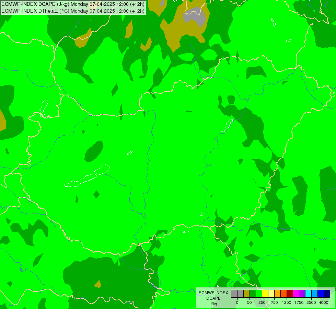Click the olive legend swatch between 0 and 50

[x=246, y=294]
